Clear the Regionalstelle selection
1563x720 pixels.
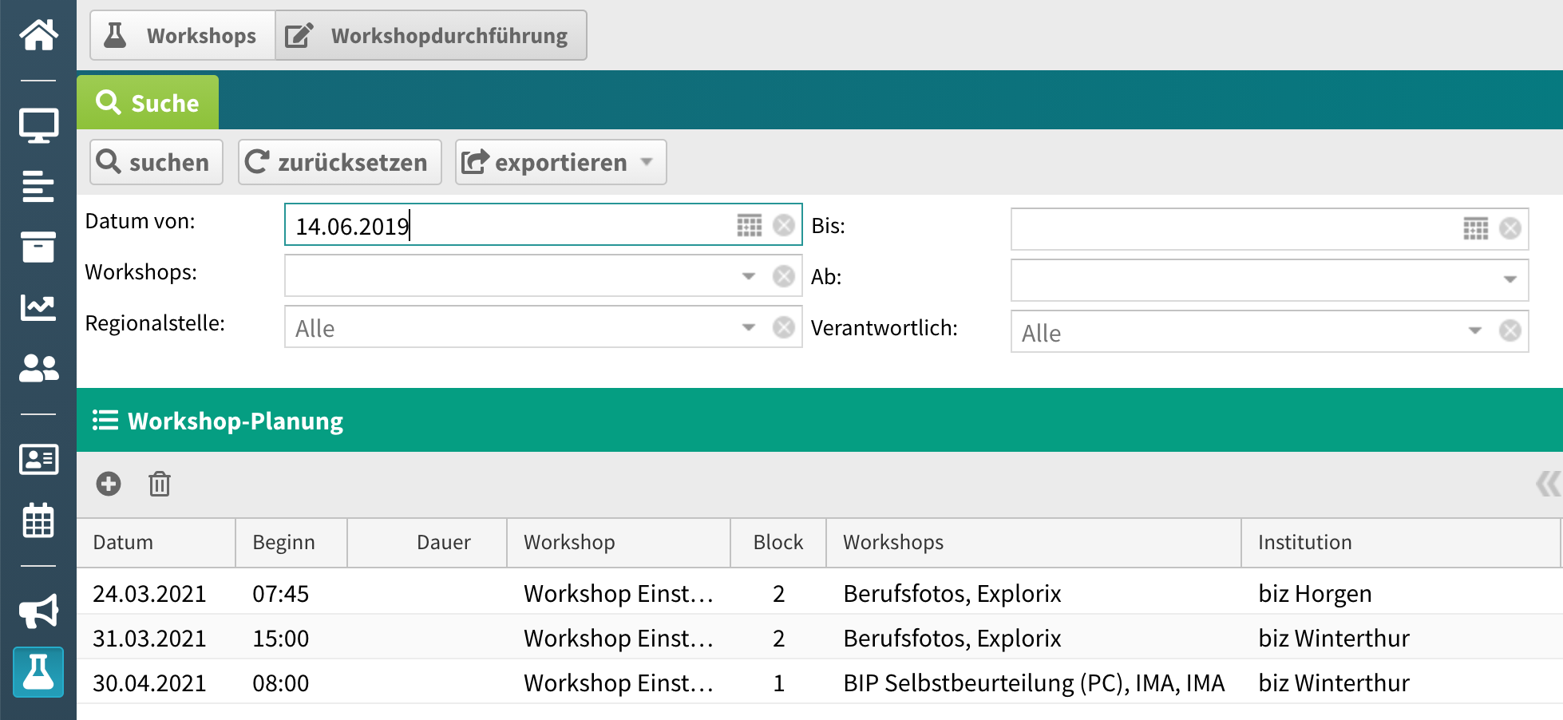784,327
